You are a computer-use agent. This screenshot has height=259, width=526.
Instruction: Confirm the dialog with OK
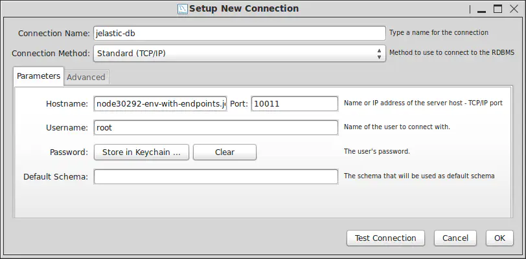coord(499,238)
